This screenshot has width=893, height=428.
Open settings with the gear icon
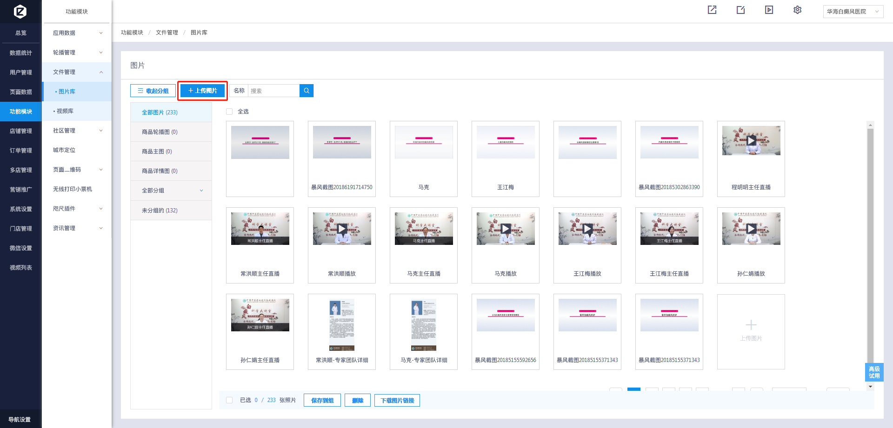(x=797, y=10)
